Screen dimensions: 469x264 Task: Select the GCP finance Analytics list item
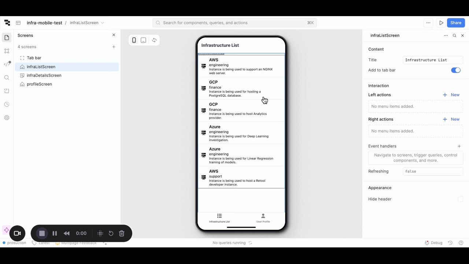(x=241, y=111)
